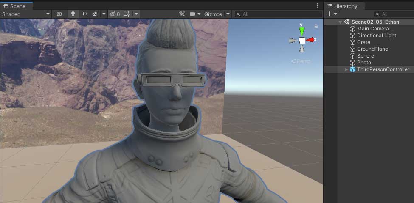Click the red X axis gizmo cone
Screen dimensions: 414x203
pyautogui.click(x=310, y=40)
